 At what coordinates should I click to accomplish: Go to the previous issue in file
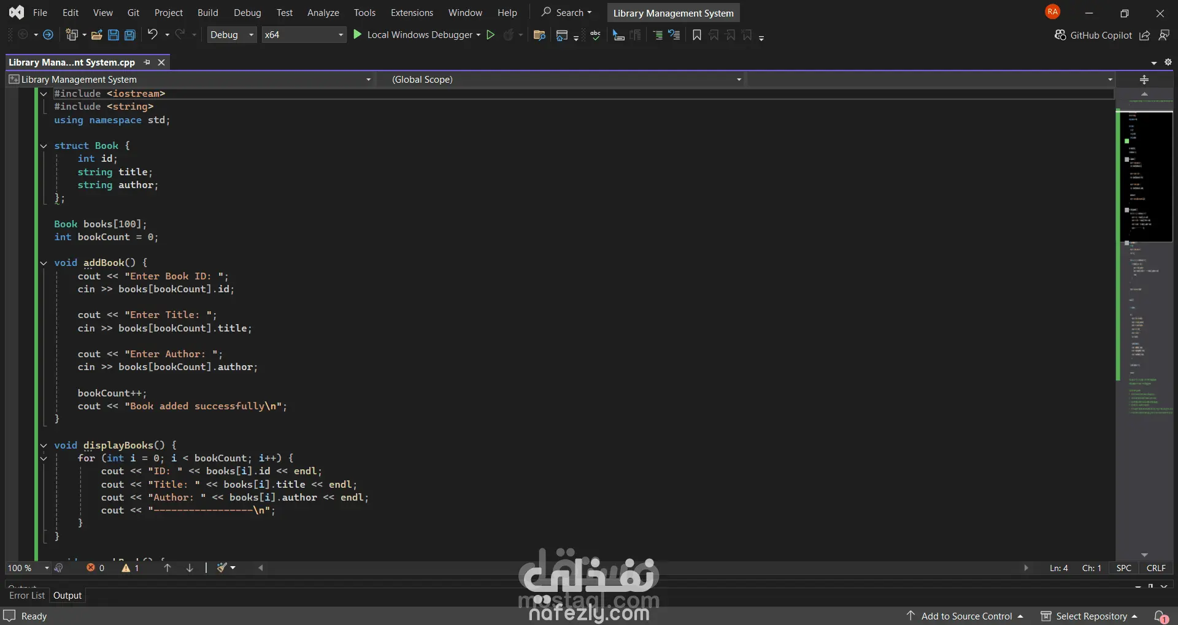tap(167, 568)
